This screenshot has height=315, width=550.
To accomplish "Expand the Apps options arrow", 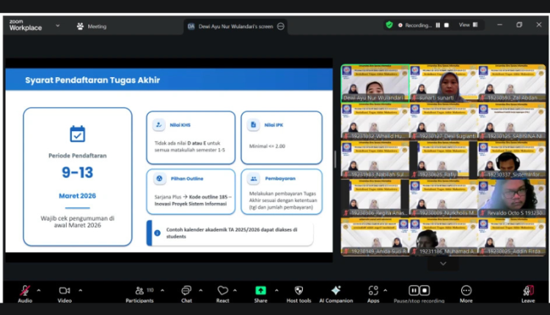I will (x=385, y=291).
